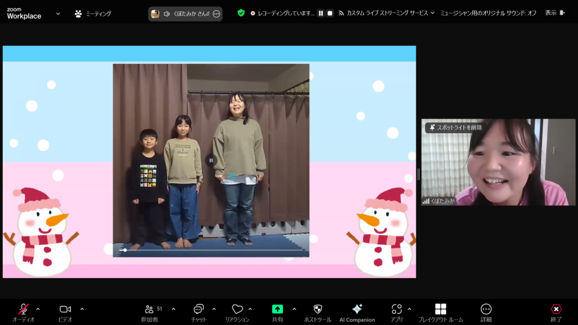Click the end meeting (終了) button

coord(556,309)
